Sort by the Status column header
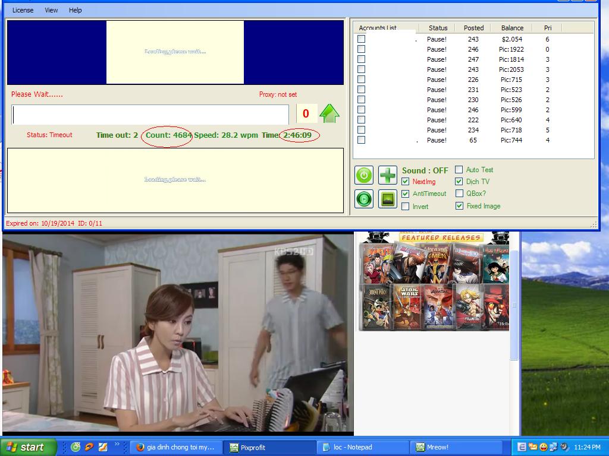 [438, 28]
